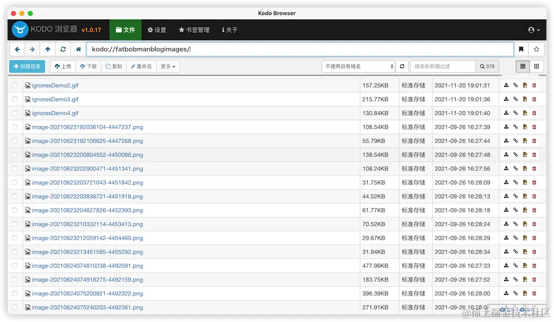Download image-20210623210332114-4453413.png
The width and height of the screenshot is (554, 322).
[506, 224]
